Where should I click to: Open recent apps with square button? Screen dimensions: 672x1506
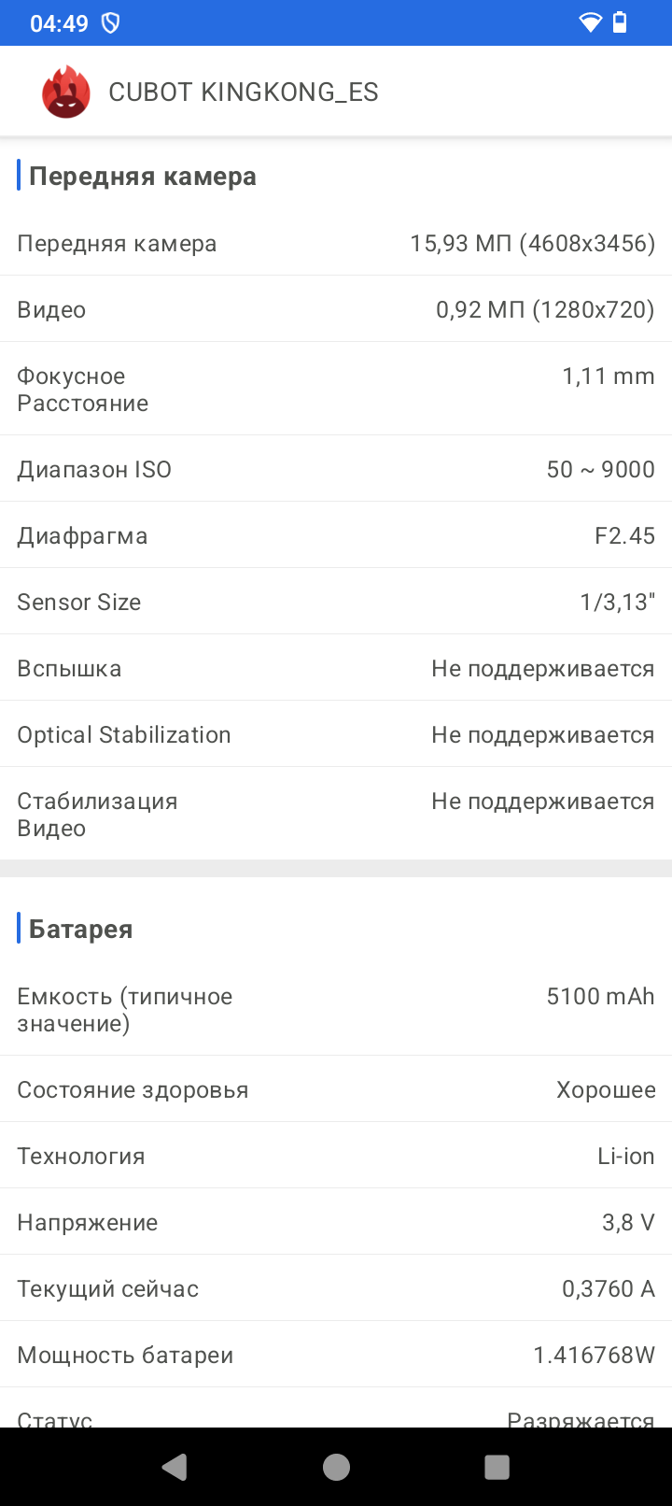(497, 1467)
